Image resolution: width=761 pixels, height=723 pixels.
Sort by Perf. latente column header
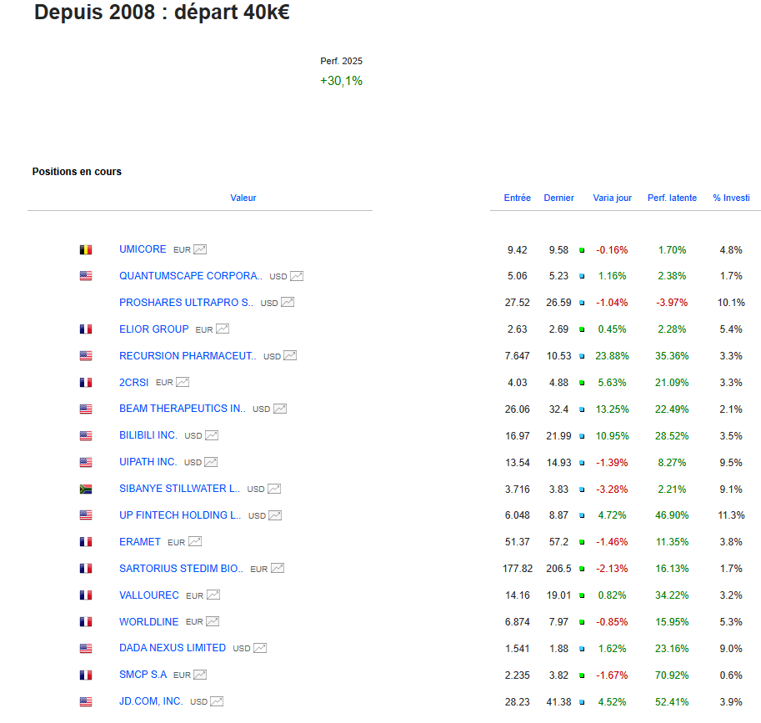click(x=672, y=198)
